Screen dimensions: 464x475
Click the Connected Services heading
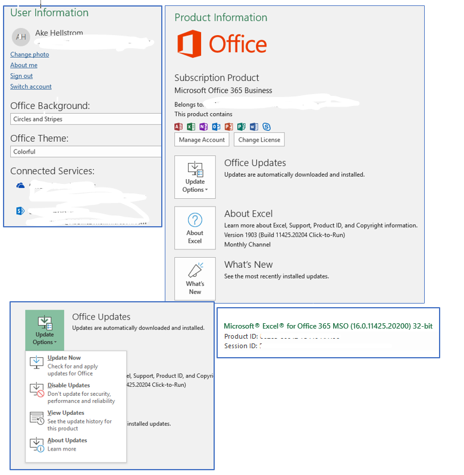pos(52,171)
